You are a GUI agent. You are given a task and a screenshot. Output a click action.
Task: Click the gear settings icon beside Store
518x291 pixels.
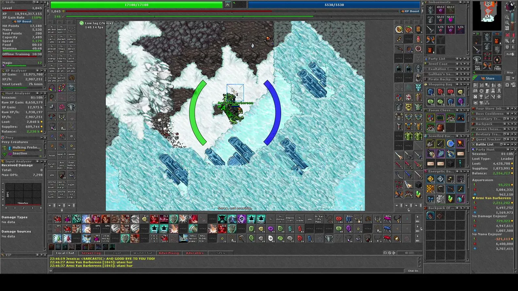[x=507, y=85]
